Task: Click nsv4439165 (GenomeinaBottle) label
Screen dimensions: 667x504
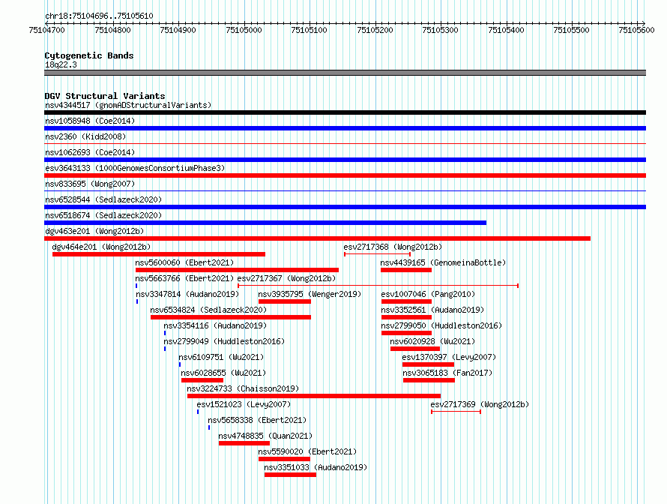Action: 443,262
